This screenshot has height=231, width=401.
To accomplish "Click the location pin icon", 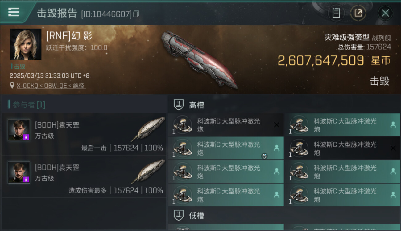I will [12, 86].
